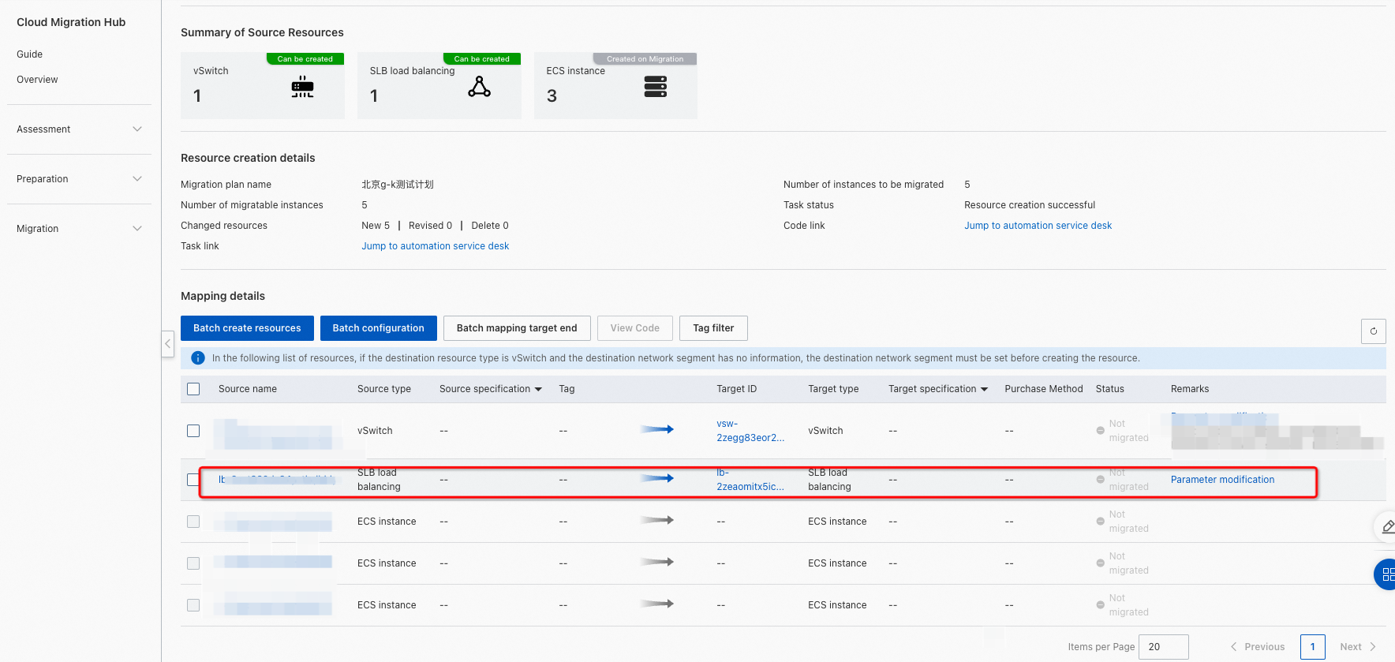Viewport: 1395px width, 662px height.
Task: Click the View Code button
Action: pyautogui.click(x=634, y=328)
